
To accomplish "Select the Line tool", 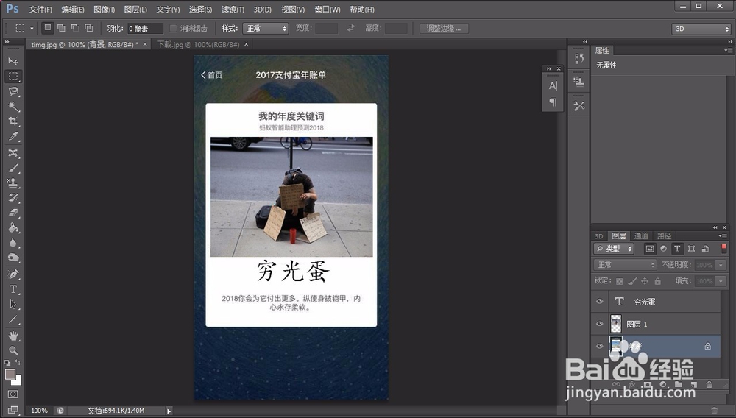I will (13, 319).
